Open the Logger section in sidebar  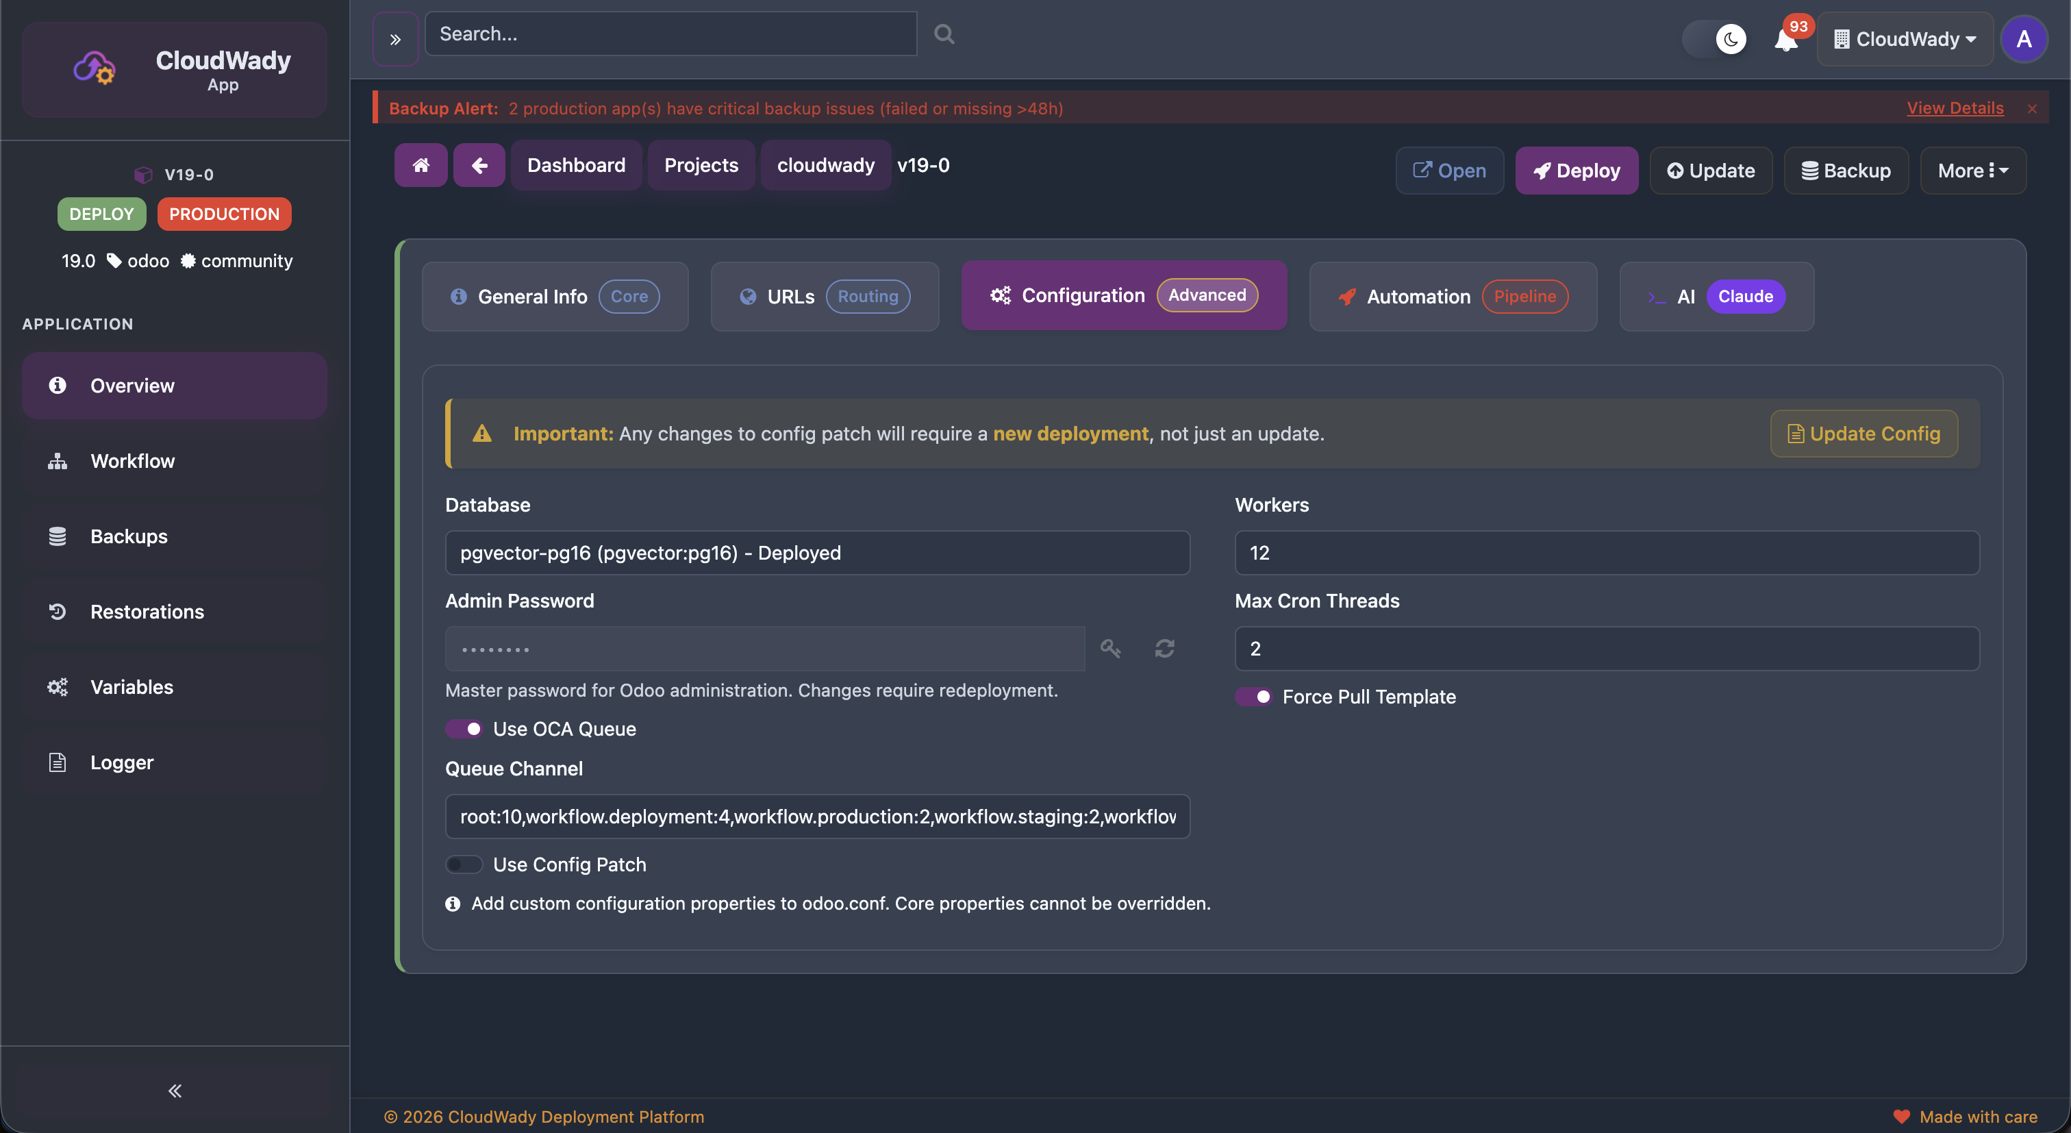tap(121, 762)
